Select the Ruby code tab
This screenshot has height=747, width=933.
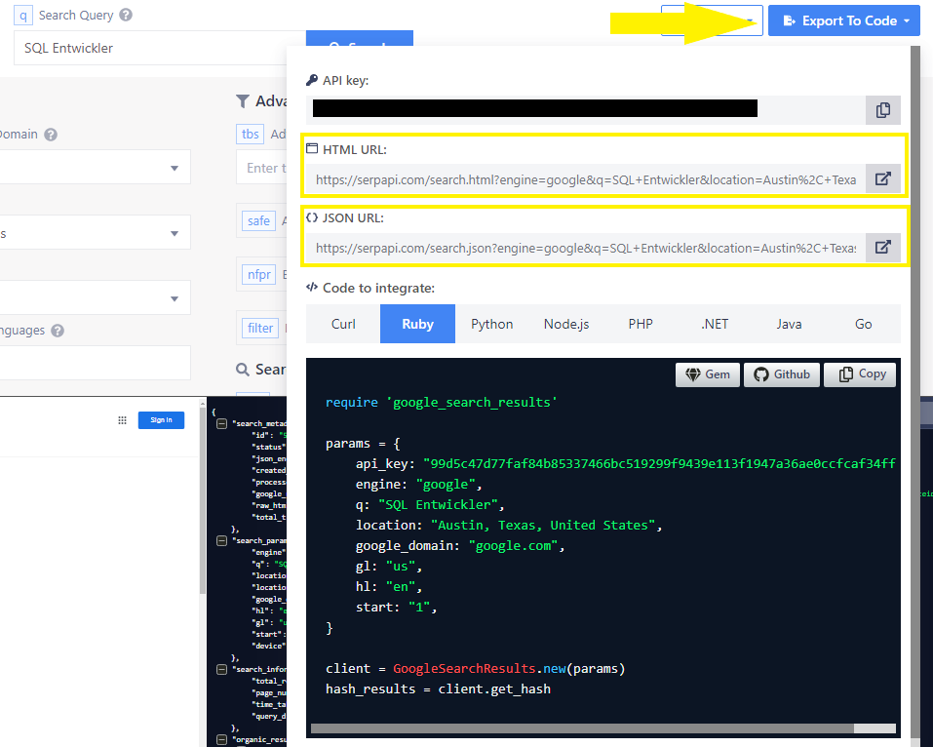click(x=417, y=324)
